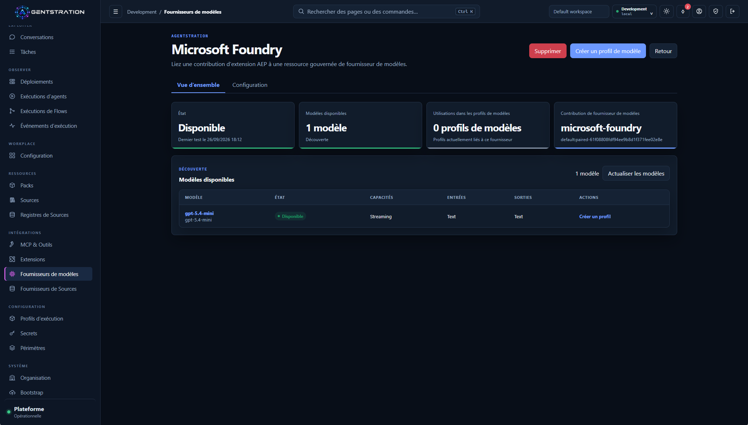Click the Fournisseurs de Sources database icon
Image resolution: width=748 pixels, height=425 pixels.
[12, 289]
